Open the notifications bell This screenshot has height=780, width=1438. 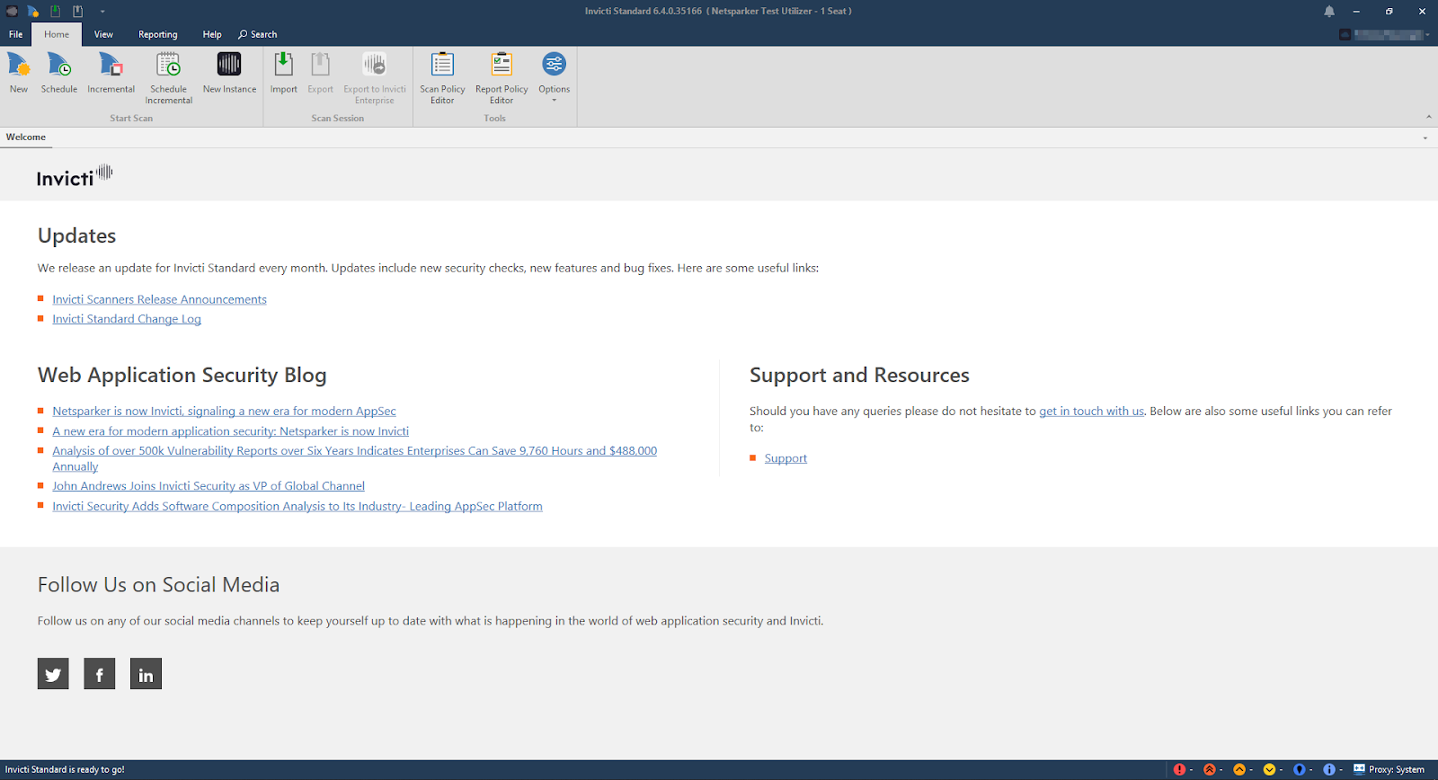click(1329, 12)
